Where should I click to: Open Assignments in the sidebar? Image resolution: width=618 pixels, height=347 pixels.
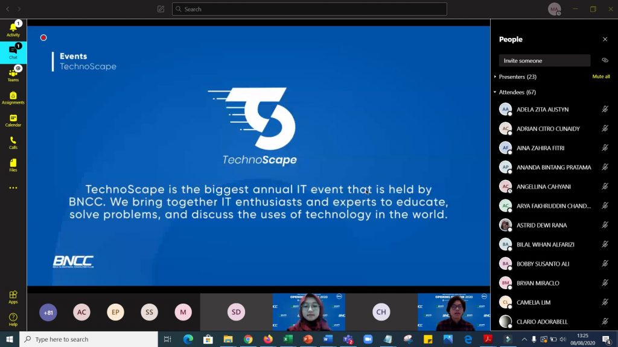pyautogui.click(x=13, y=98)
